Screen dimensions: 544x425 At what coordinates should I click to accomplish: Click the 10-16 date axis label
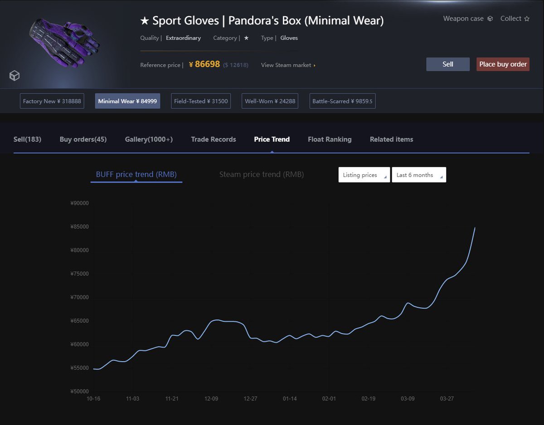93,399
